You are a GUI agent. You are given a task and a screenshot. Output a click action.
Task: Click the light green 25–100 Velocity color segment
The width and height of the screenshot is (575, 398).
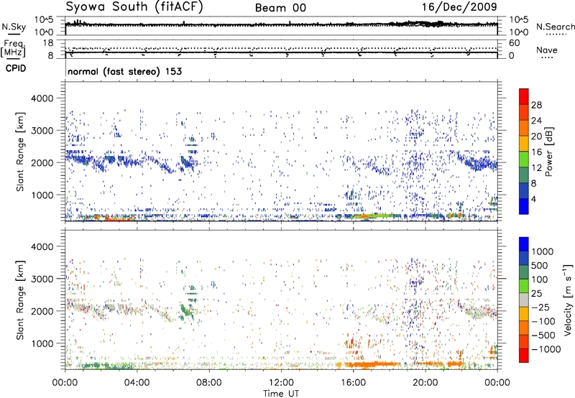[524, 286]
